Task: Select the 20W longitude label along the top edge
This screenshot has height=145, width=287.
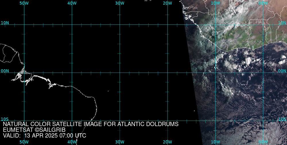Action: click(168, 3)
